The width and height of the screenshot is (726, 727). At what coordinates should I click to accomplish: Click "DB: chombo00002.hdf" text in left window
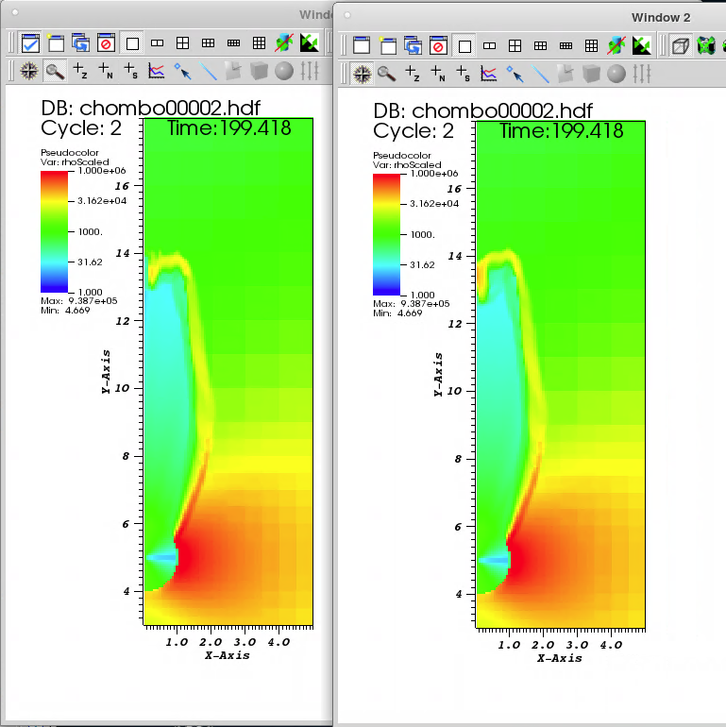(x=151, y=109)
